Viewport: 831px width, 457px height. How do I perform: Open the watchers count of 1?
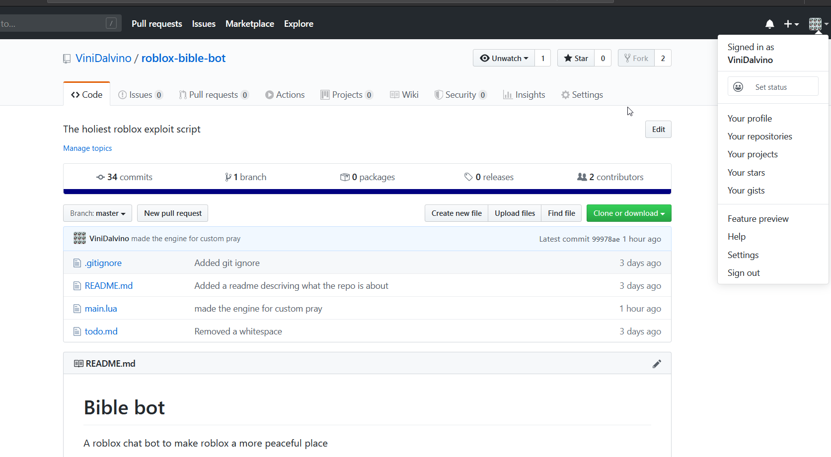pos(543,58)
